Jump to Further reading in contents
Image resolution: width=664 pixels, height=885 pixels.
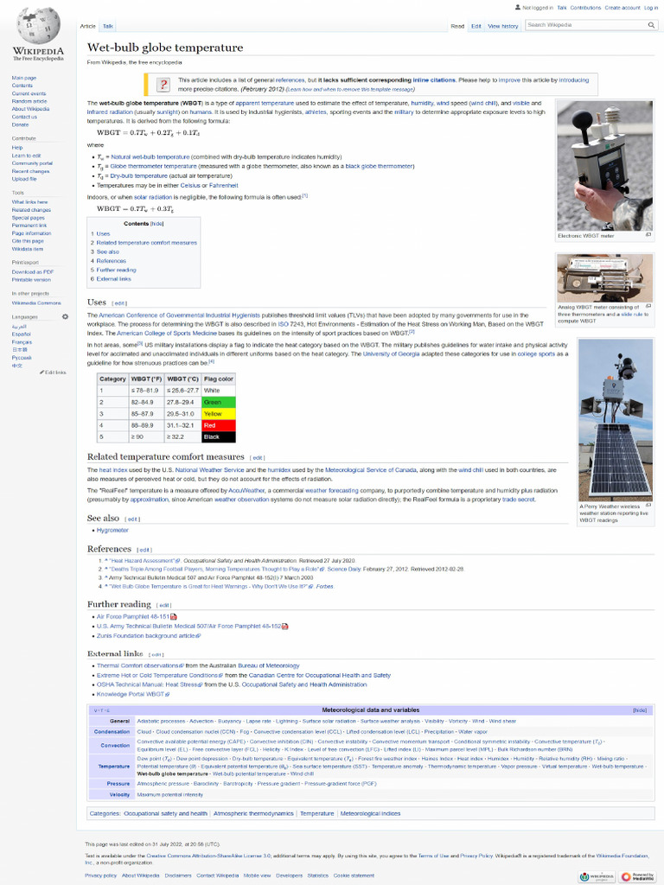pyautogui.click(x=116, y=270)
